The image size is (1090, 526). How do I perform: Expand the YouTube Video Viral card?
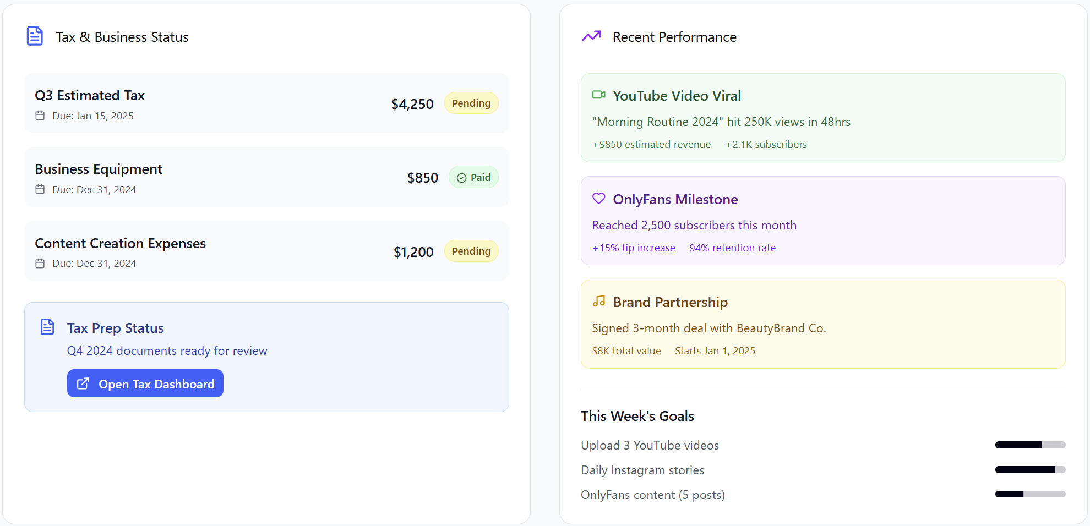(822, 117)
